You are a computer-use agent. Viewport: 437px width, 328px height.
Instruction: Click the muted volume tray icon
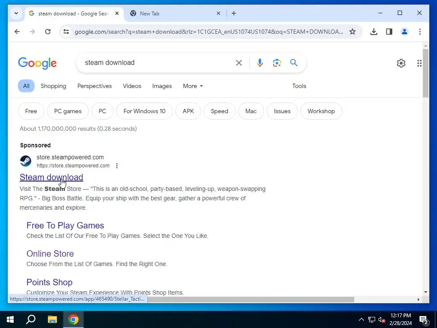(x=382, y=319)
